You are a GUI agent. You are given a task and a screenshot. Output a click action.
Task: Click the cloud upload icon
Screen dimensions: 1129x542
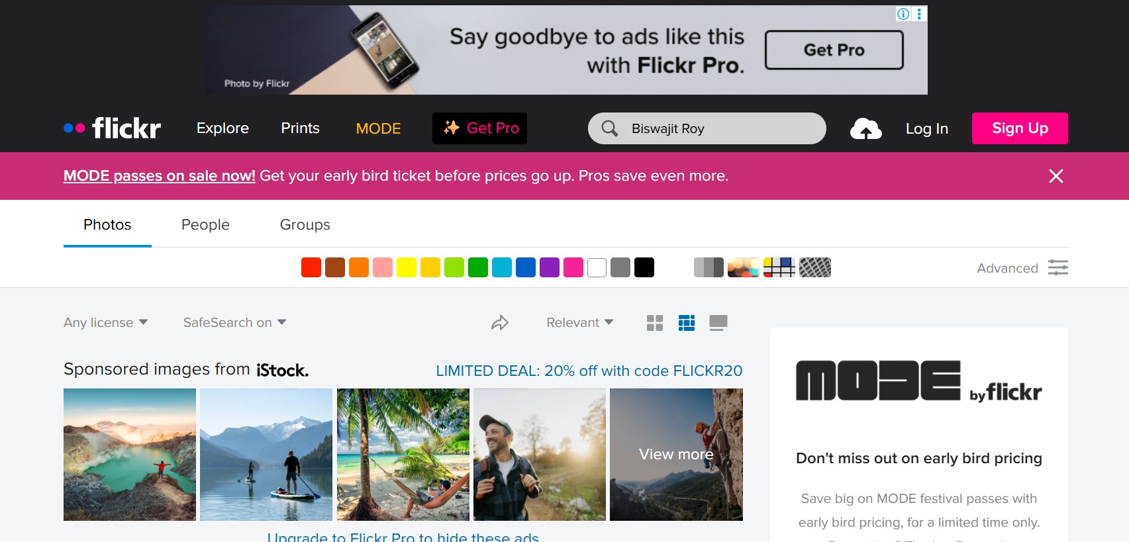865,128
